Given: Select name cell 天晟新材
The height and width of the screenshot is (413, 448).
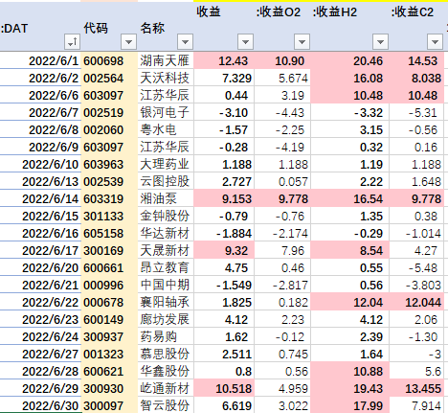Looking at the screenshot, I should coord(166,250).
